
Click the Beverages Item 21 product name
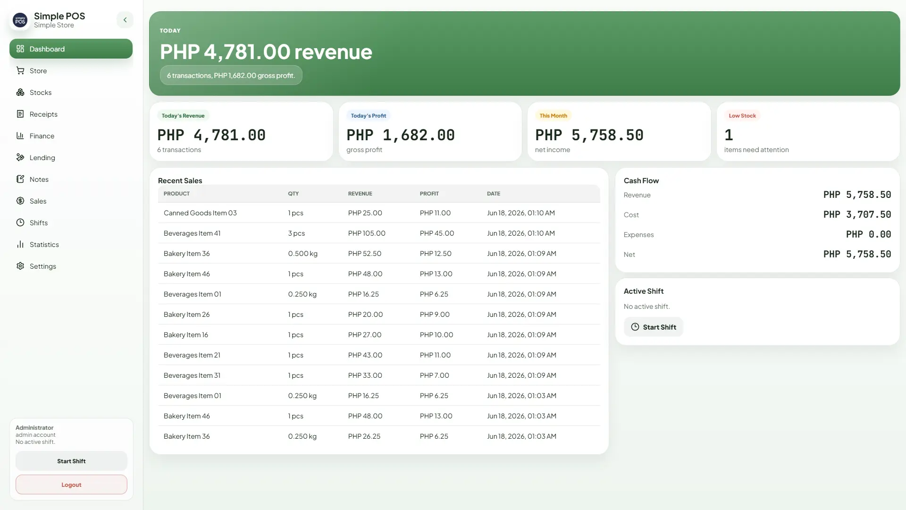tap(192, 355)
